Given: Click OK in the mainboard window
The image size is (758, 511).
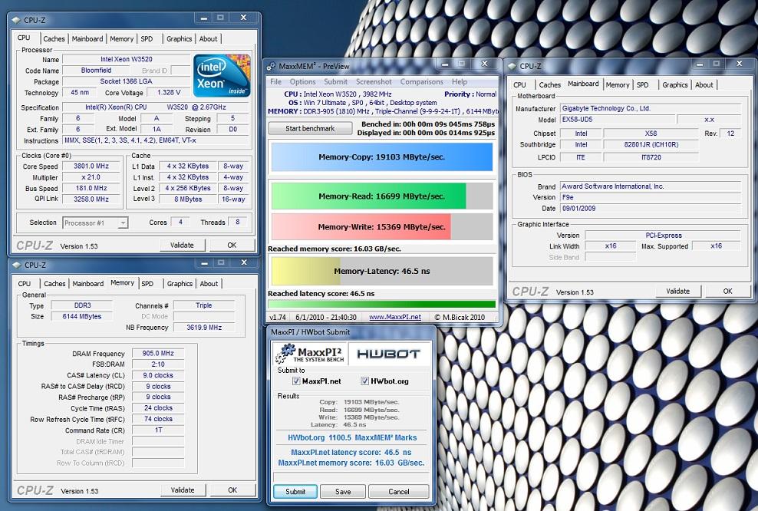Looking at the screenshot, I should [727, 291].
